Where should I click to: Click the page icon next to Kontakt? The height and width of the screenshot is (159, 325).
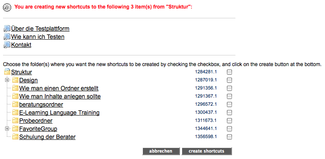pos(7,45)
